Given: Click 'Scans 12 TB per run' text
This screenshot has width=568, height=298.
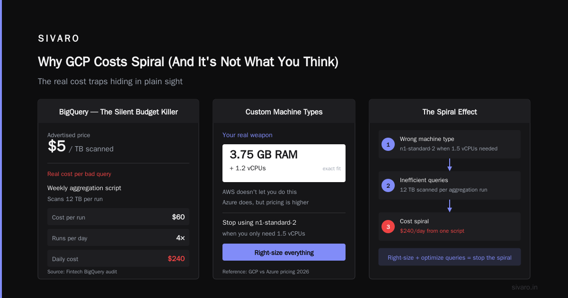Looking at the screenshot, I should tap(75, 199).
